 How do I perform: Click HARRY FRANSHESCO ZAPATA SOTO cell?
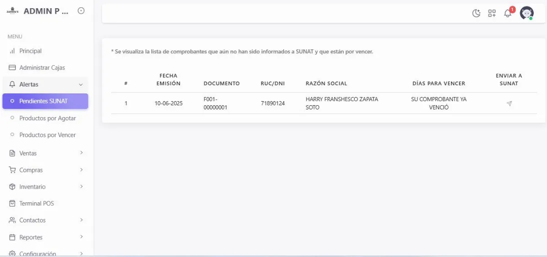[342, 103]
